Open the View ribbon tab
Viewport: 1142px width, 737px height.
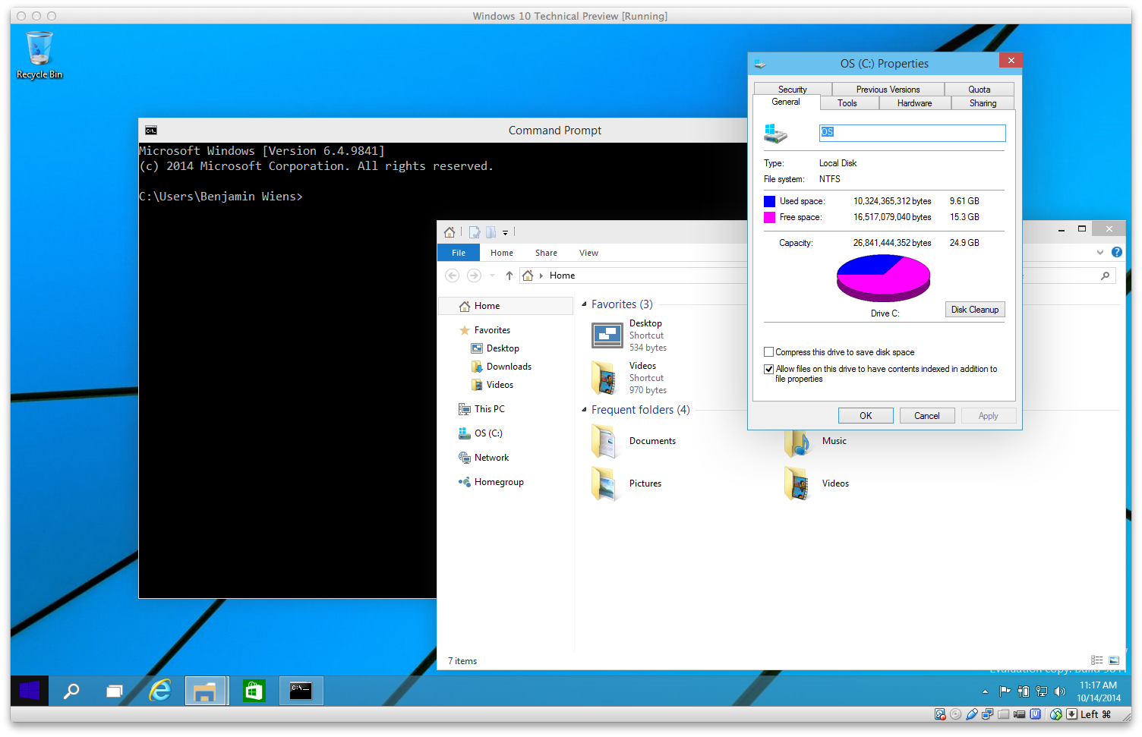coord(588,253)
